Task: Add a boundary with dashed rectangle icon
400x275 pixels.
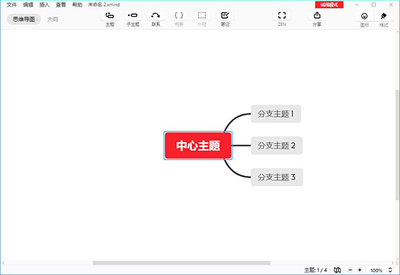Action: click(x=202, y=15)
